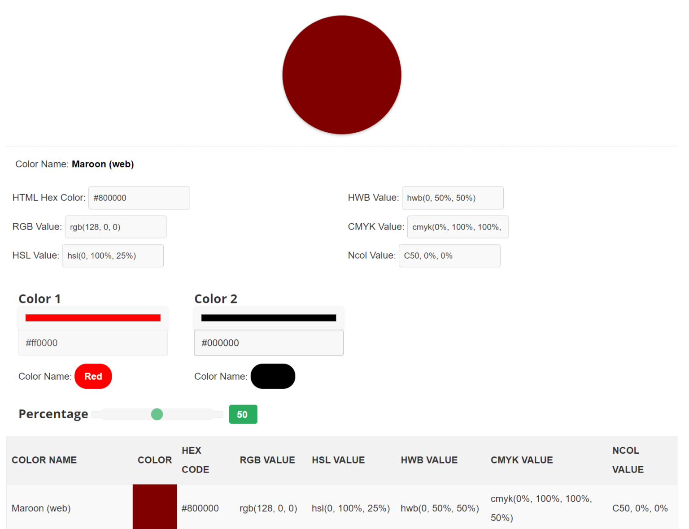Screen dimensions: 689x529
Task: Click the HWB Value input field
Action: tap(453, 198)
